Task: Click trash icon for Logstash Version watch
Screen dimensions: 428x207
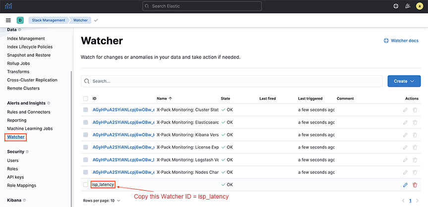Action: [x=415, y=160]
